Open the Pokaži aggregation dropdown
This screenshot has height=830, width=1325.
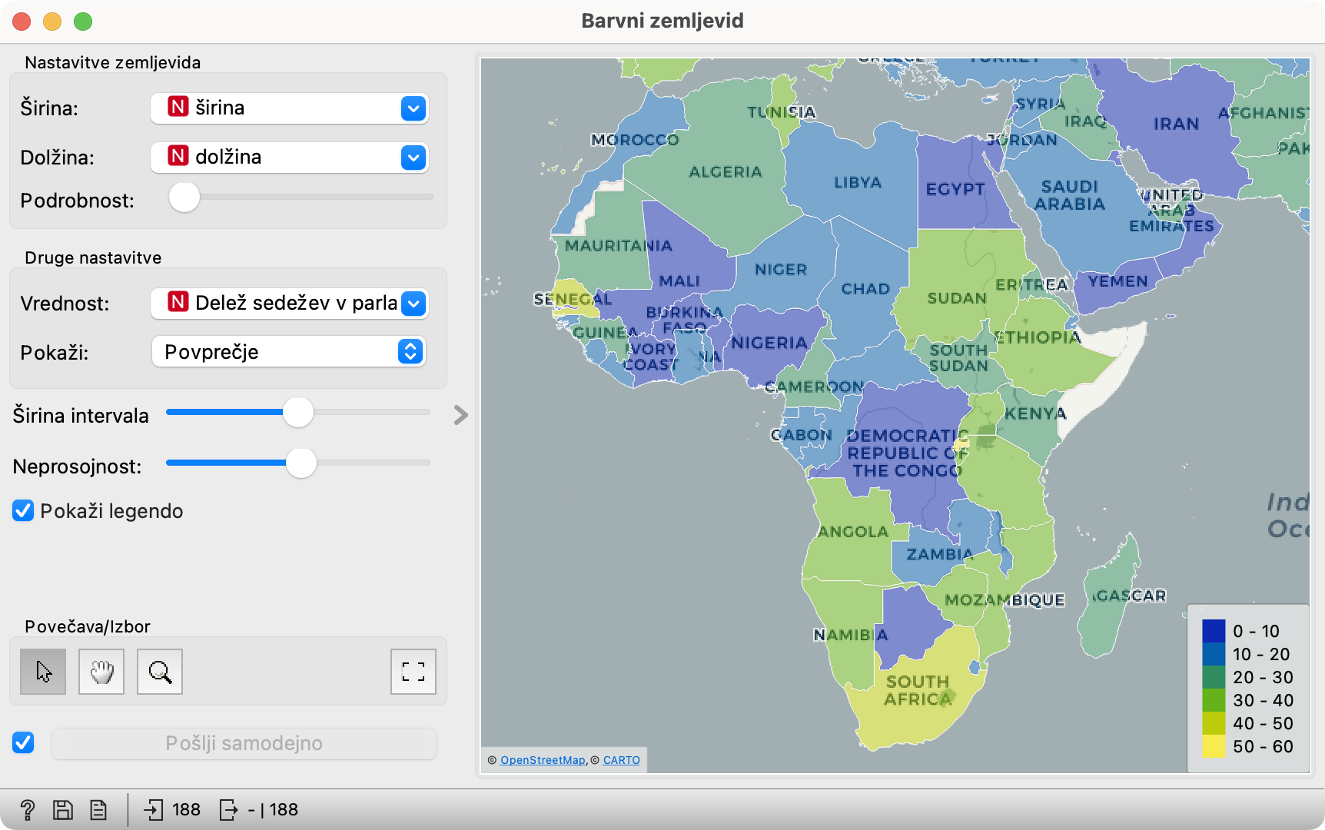point(290,352)
